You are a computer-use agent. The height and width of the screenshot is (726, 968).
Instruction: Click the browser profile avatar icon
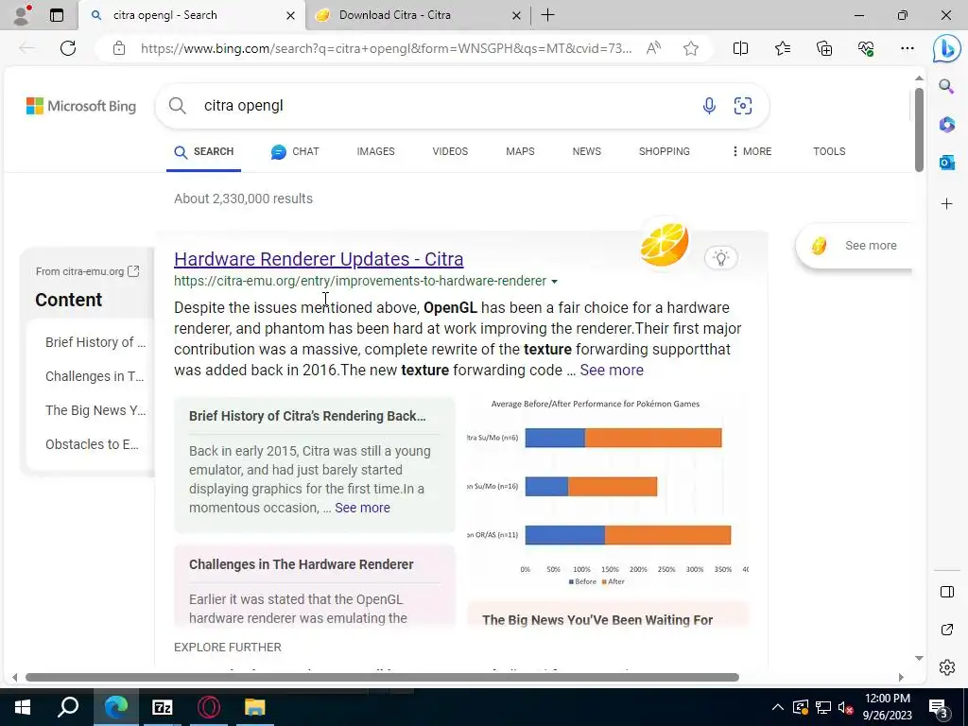tap(23, 15)
